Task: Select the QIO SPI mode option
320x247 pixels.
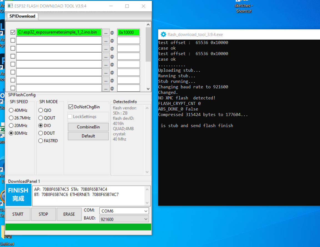Action: pyautogui.click(x=41, y=110)
